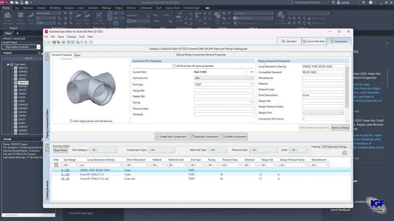Click the 20 - 50 size range link

pos(65,179)
